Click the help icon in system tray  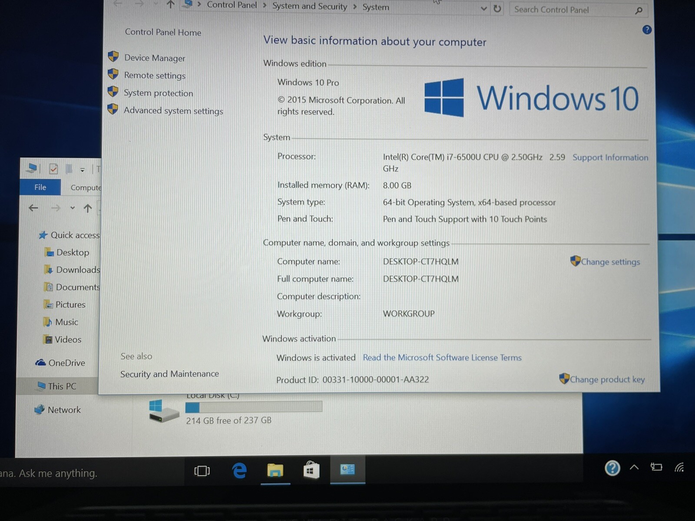(x=612, y=468)
